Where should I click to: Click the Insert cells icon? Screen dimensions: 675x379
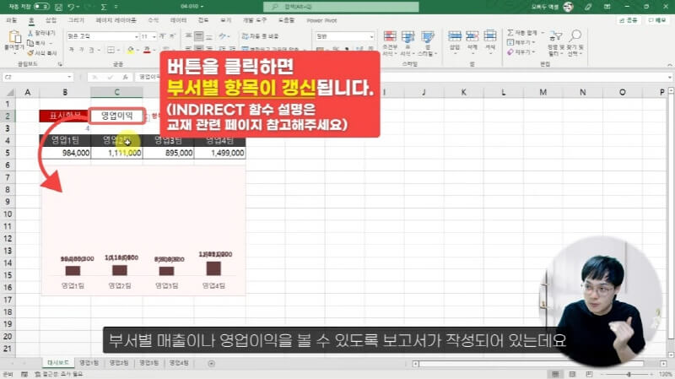coord(455,37)
